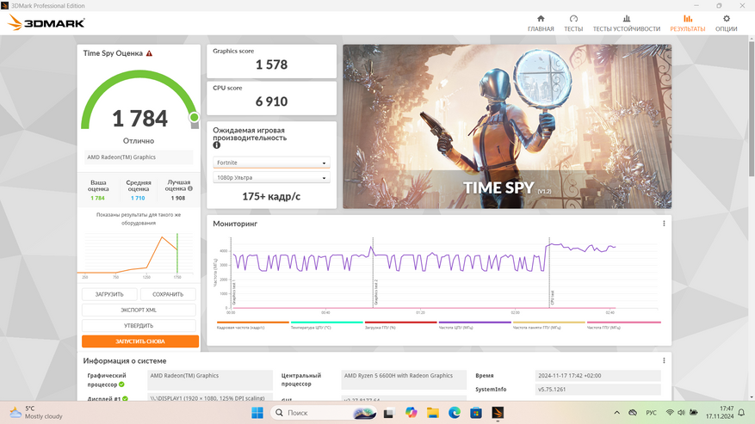
Task: Click the scroll down arrow of page scrollbar
Action: pos(752,397)
